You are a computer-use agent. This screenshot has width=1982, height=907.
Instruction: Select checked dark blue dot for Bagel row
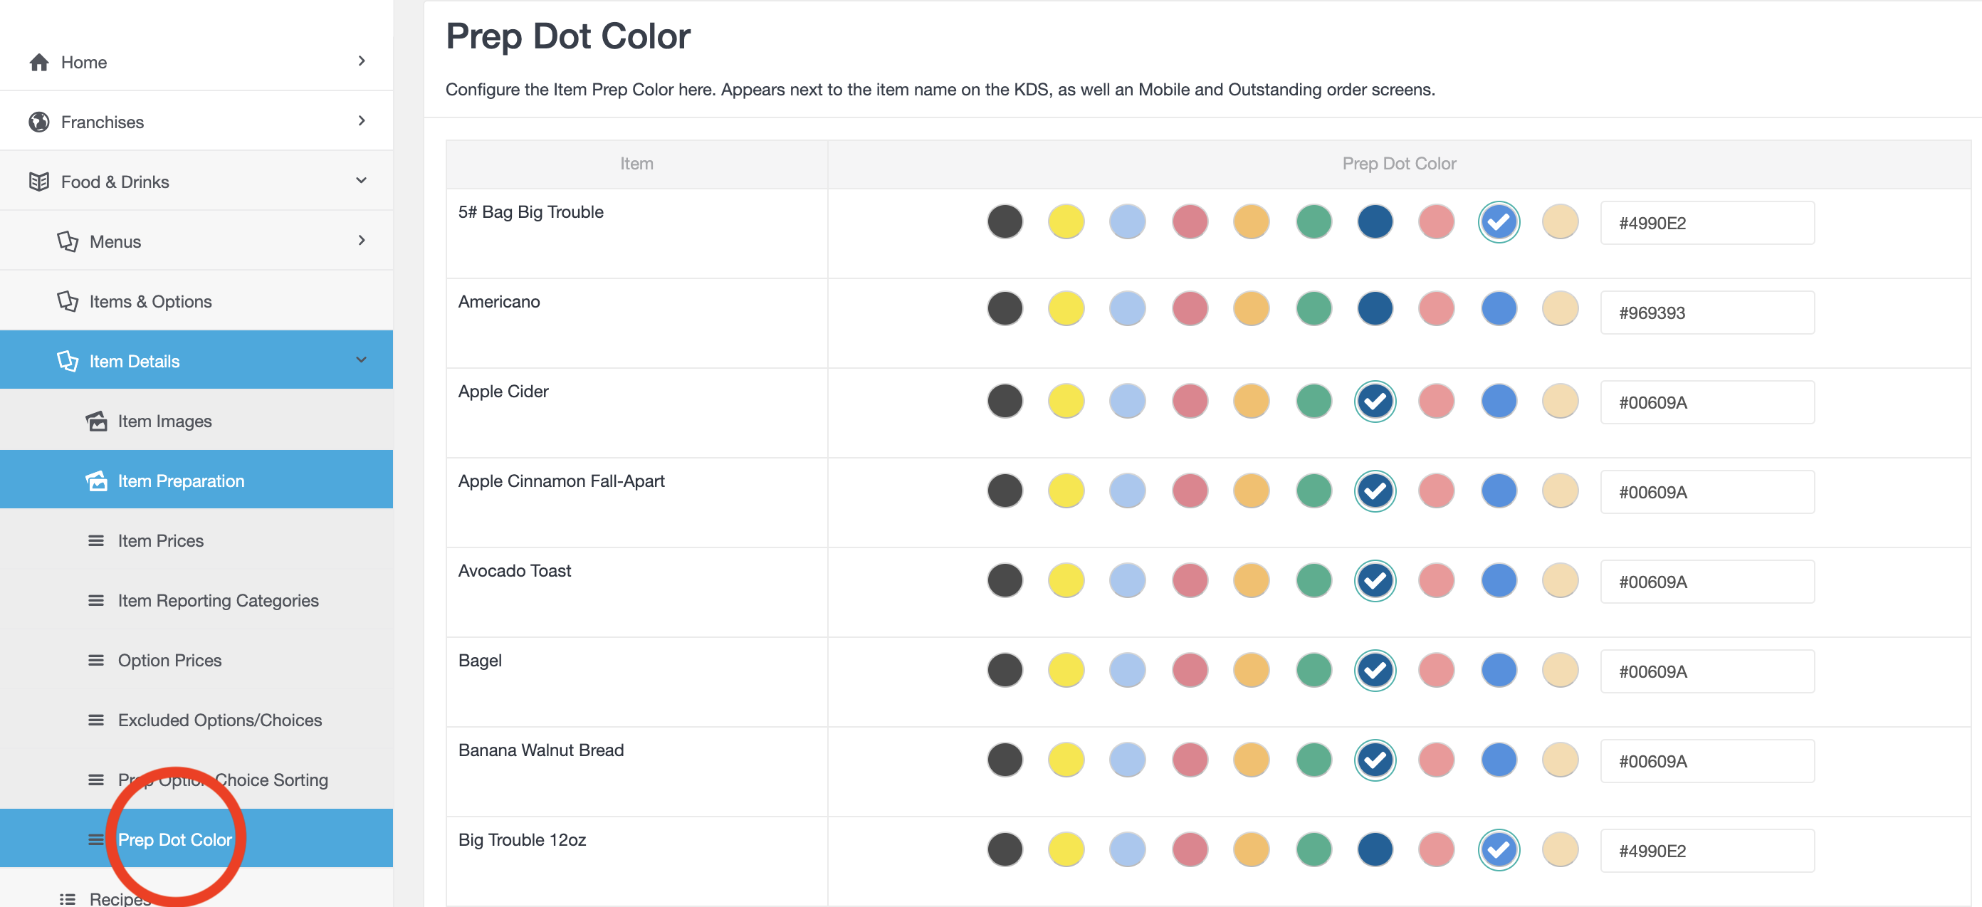point(1374,670)
